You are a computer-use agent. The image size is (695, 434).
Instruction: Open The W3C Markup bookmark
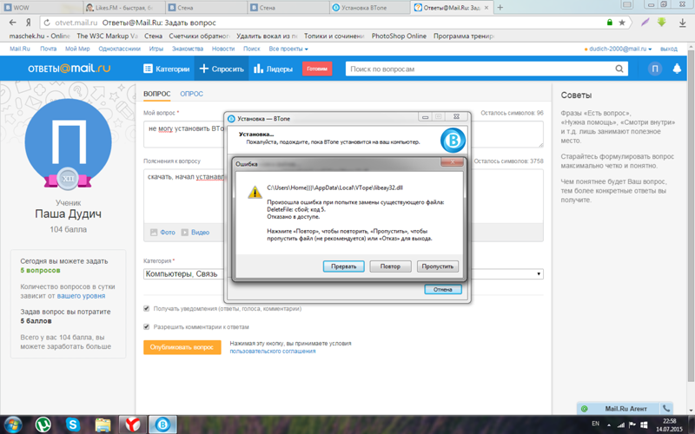click(107, 36)
